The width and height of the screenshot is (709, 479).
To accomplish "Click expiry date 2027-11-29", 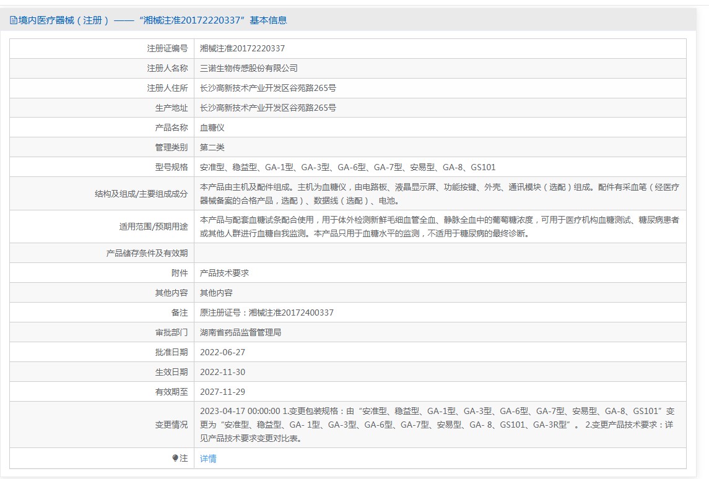I will (x=222, y=392).
